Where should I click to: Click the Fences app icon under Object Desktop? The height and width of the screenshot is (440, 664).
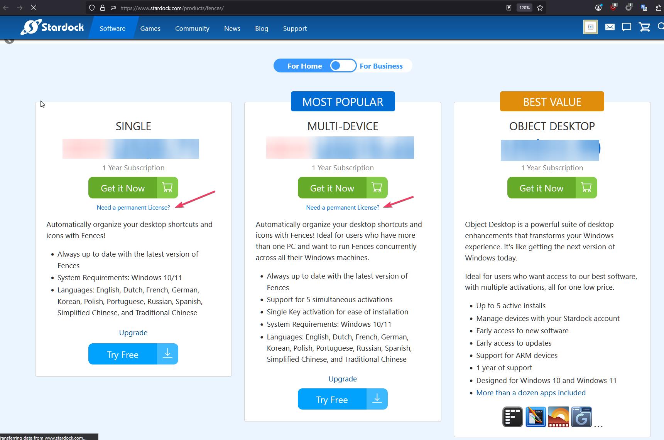pyautogui.click(x=512, y=417)
